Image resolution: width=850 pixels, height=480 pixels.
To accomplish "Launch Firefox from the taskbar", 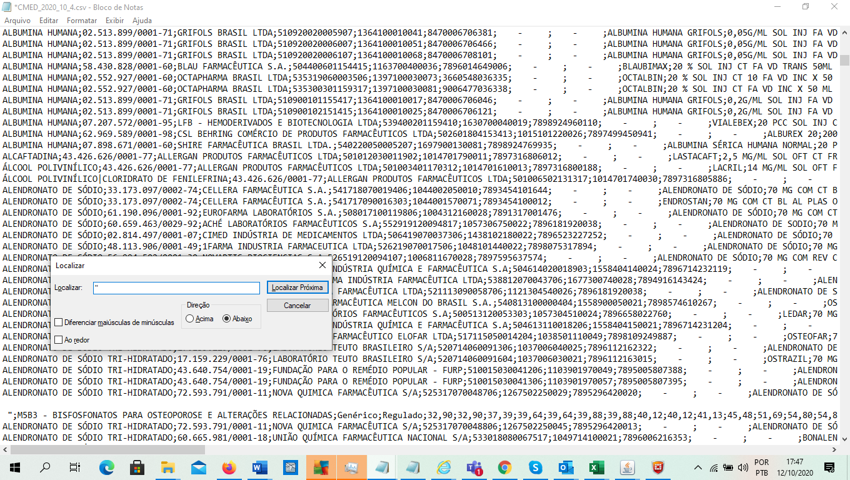I will point(229,467).
